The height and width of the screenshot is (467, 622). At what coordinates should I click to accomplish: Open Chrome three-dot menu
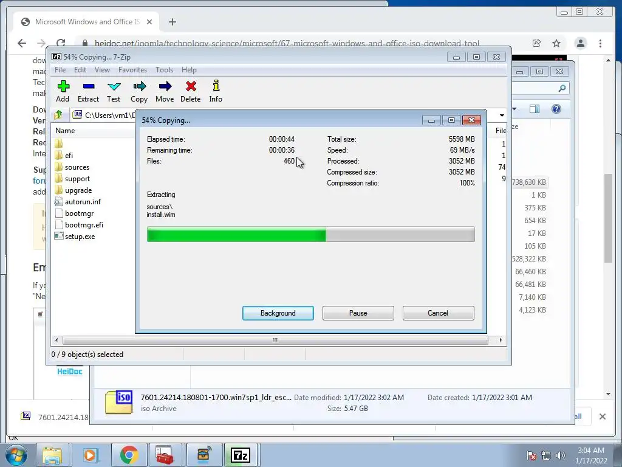[x=601, y=43]
